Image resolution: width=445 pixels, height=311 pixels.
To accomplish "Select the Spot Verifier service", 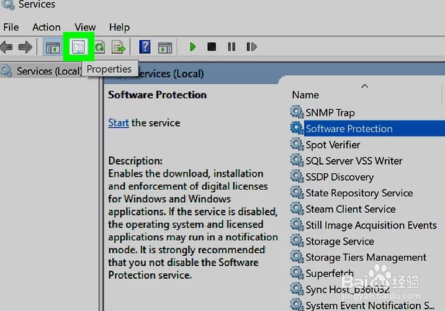I will click(x=333, y=145).
